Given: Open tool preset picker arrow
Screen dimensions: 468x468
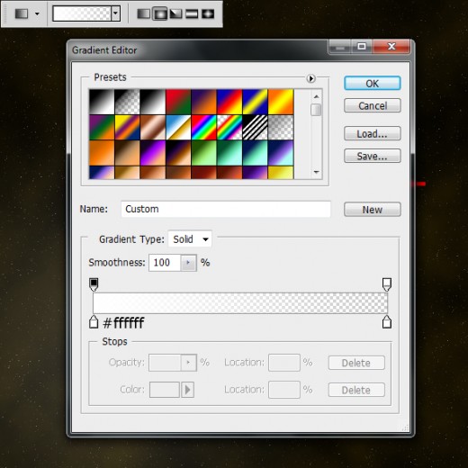Looking at the screenshot, I should click(x=37, y=13).
